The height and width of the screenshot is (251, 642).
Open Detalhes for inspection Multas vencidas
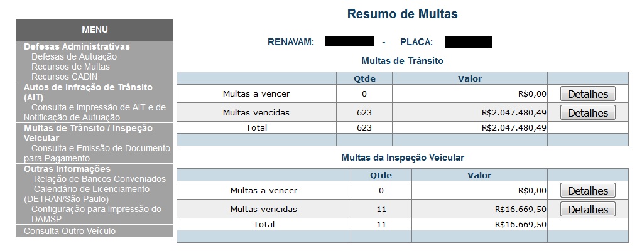tap(587, 210)
